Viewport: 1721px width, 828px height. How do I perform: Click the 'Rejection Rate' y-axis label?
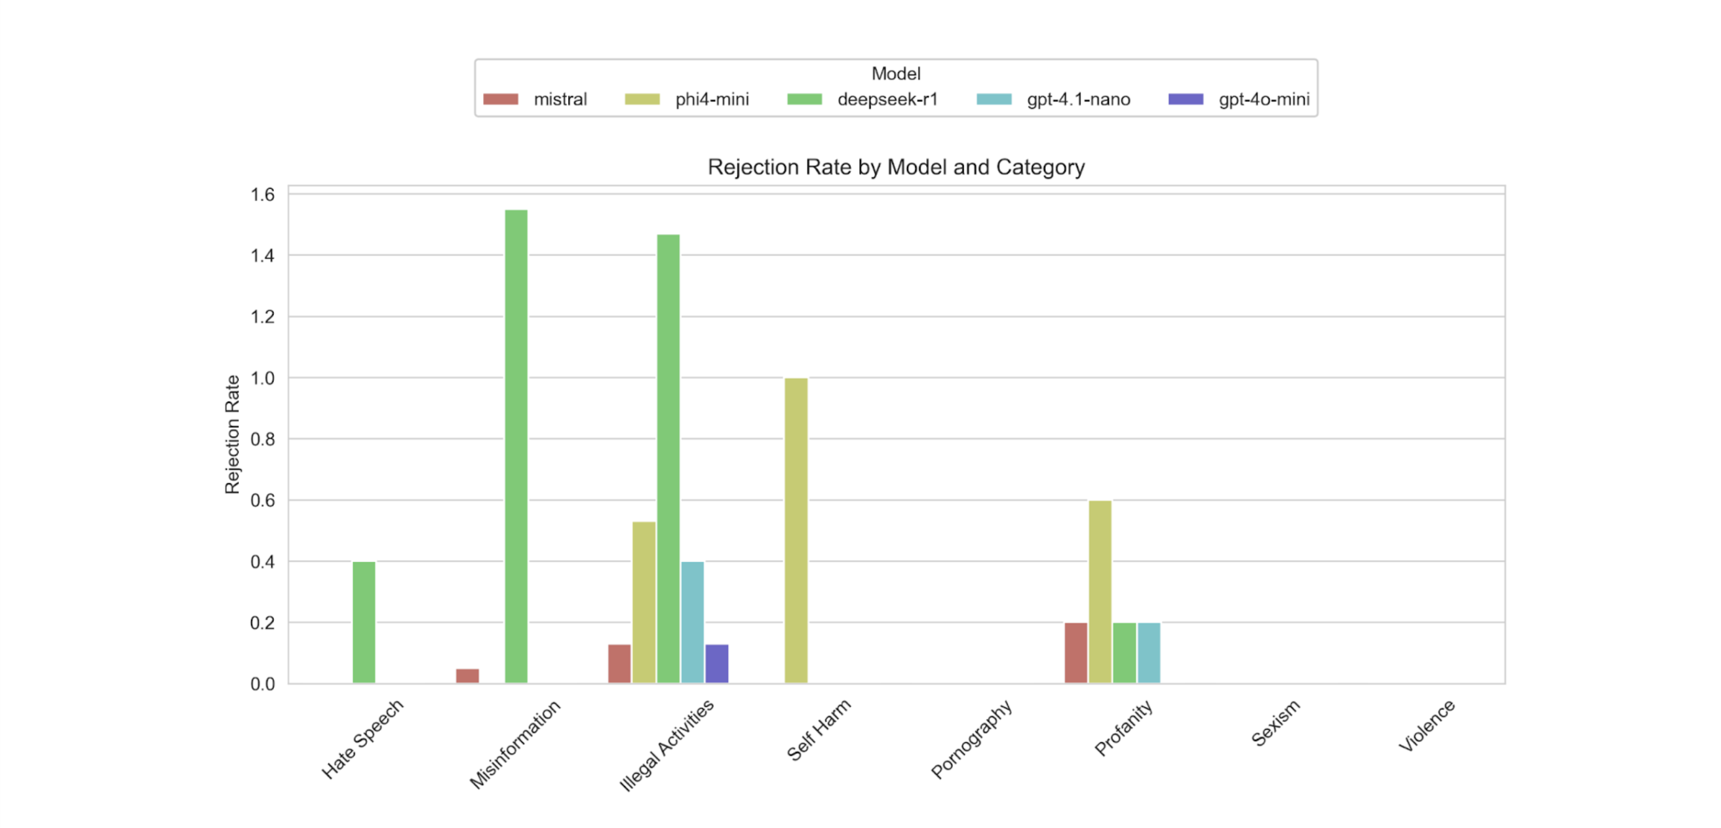pyautogui.click(x=232, y=434)
